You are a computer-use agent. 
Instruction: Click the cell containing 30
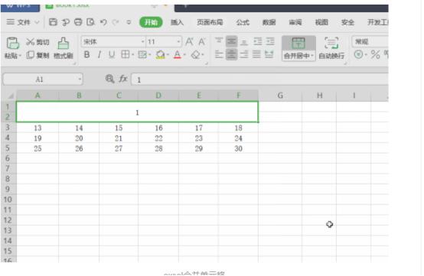pos(238,148)
